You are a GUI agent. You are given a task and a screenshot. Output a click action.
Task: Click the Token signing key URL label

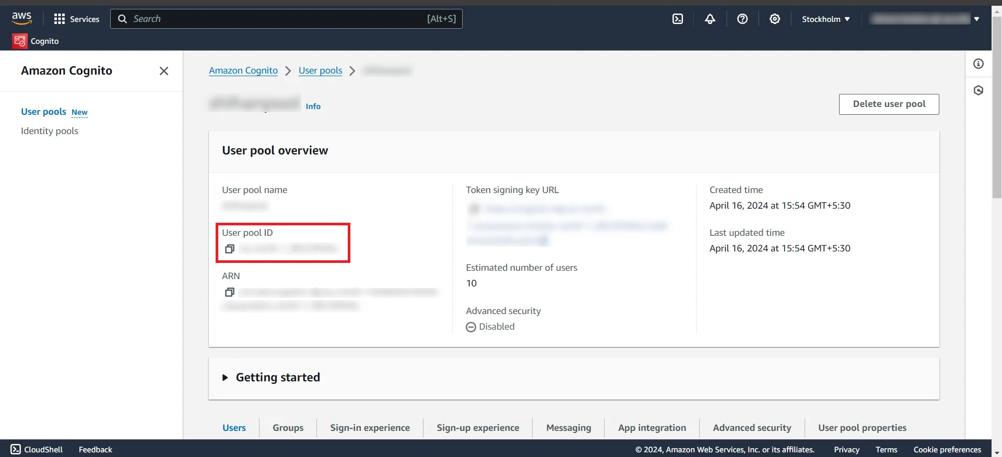(x=512, y=190)
